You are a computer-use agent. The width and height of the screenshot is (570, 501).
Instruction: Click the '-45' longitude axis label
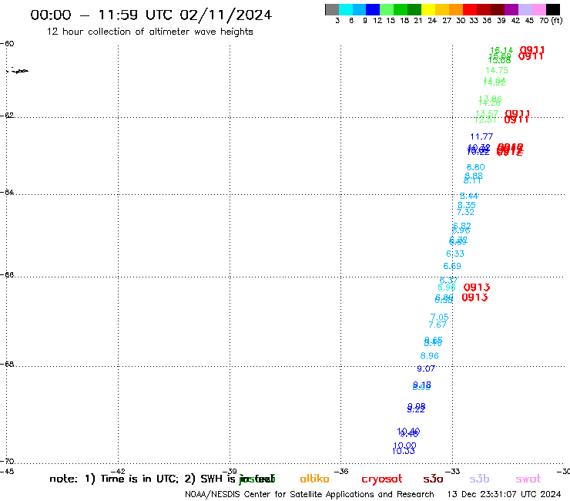coord(6,471)
